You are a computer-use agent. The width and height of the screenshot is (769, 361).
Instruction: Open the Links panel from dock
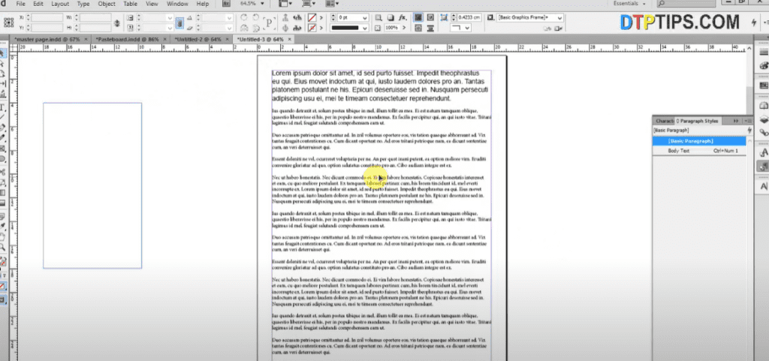pos(764,132)
